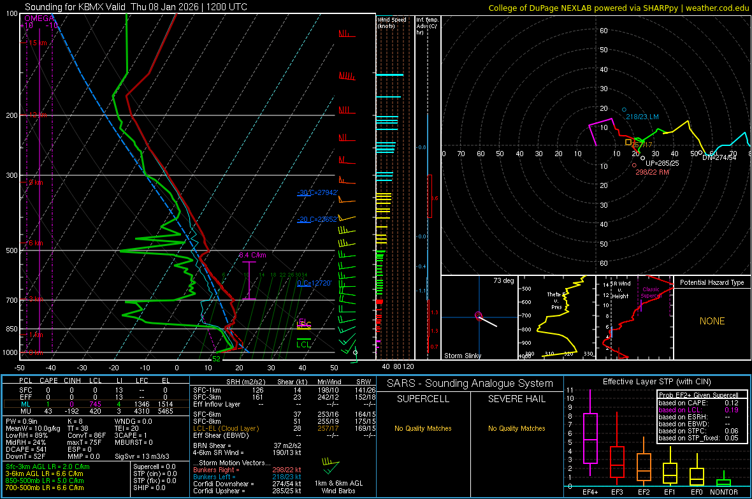Click the SEVERE HAIL column heading
The width and height of the screenshot is (752, 499).
[516, 399]
